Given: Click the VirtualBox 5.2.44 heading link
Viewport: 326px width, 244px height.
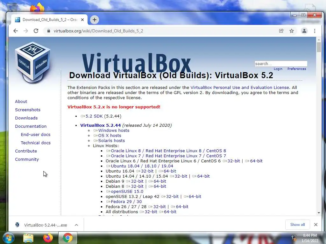Looking at the screenshot, I should pos(100,125).
